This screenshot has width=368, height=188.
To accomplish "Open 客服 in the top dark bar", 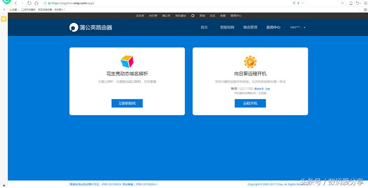I will (223, 16).
